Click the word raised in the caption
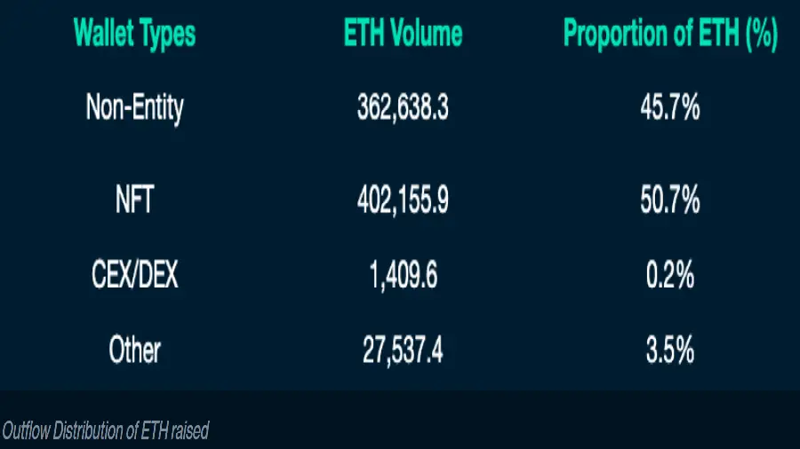 tap(191, 431)
